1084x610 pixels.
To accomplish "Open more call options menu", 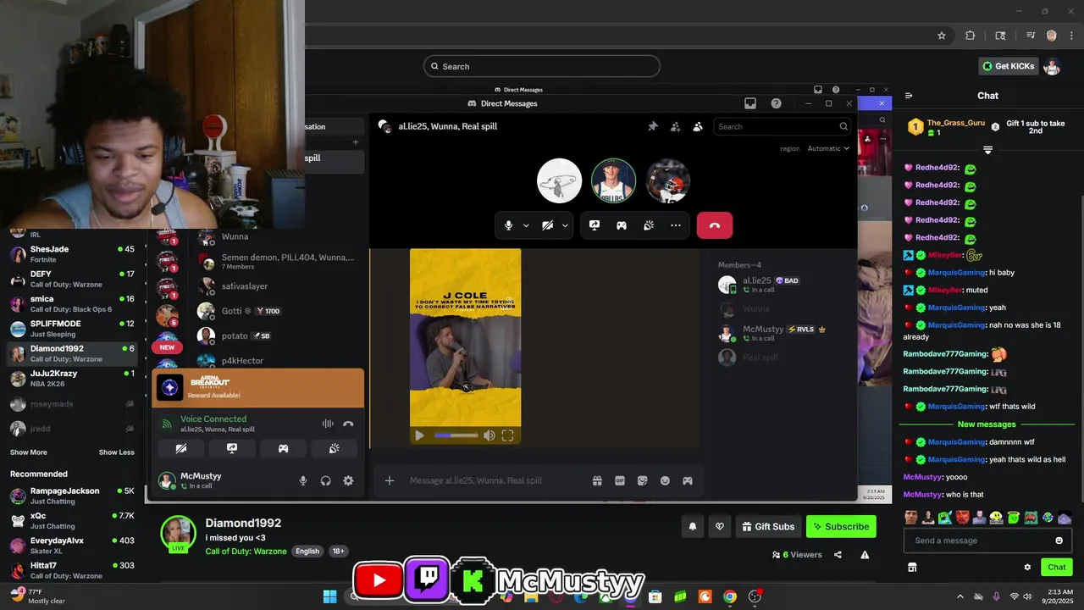I will (x=676, y=225).
